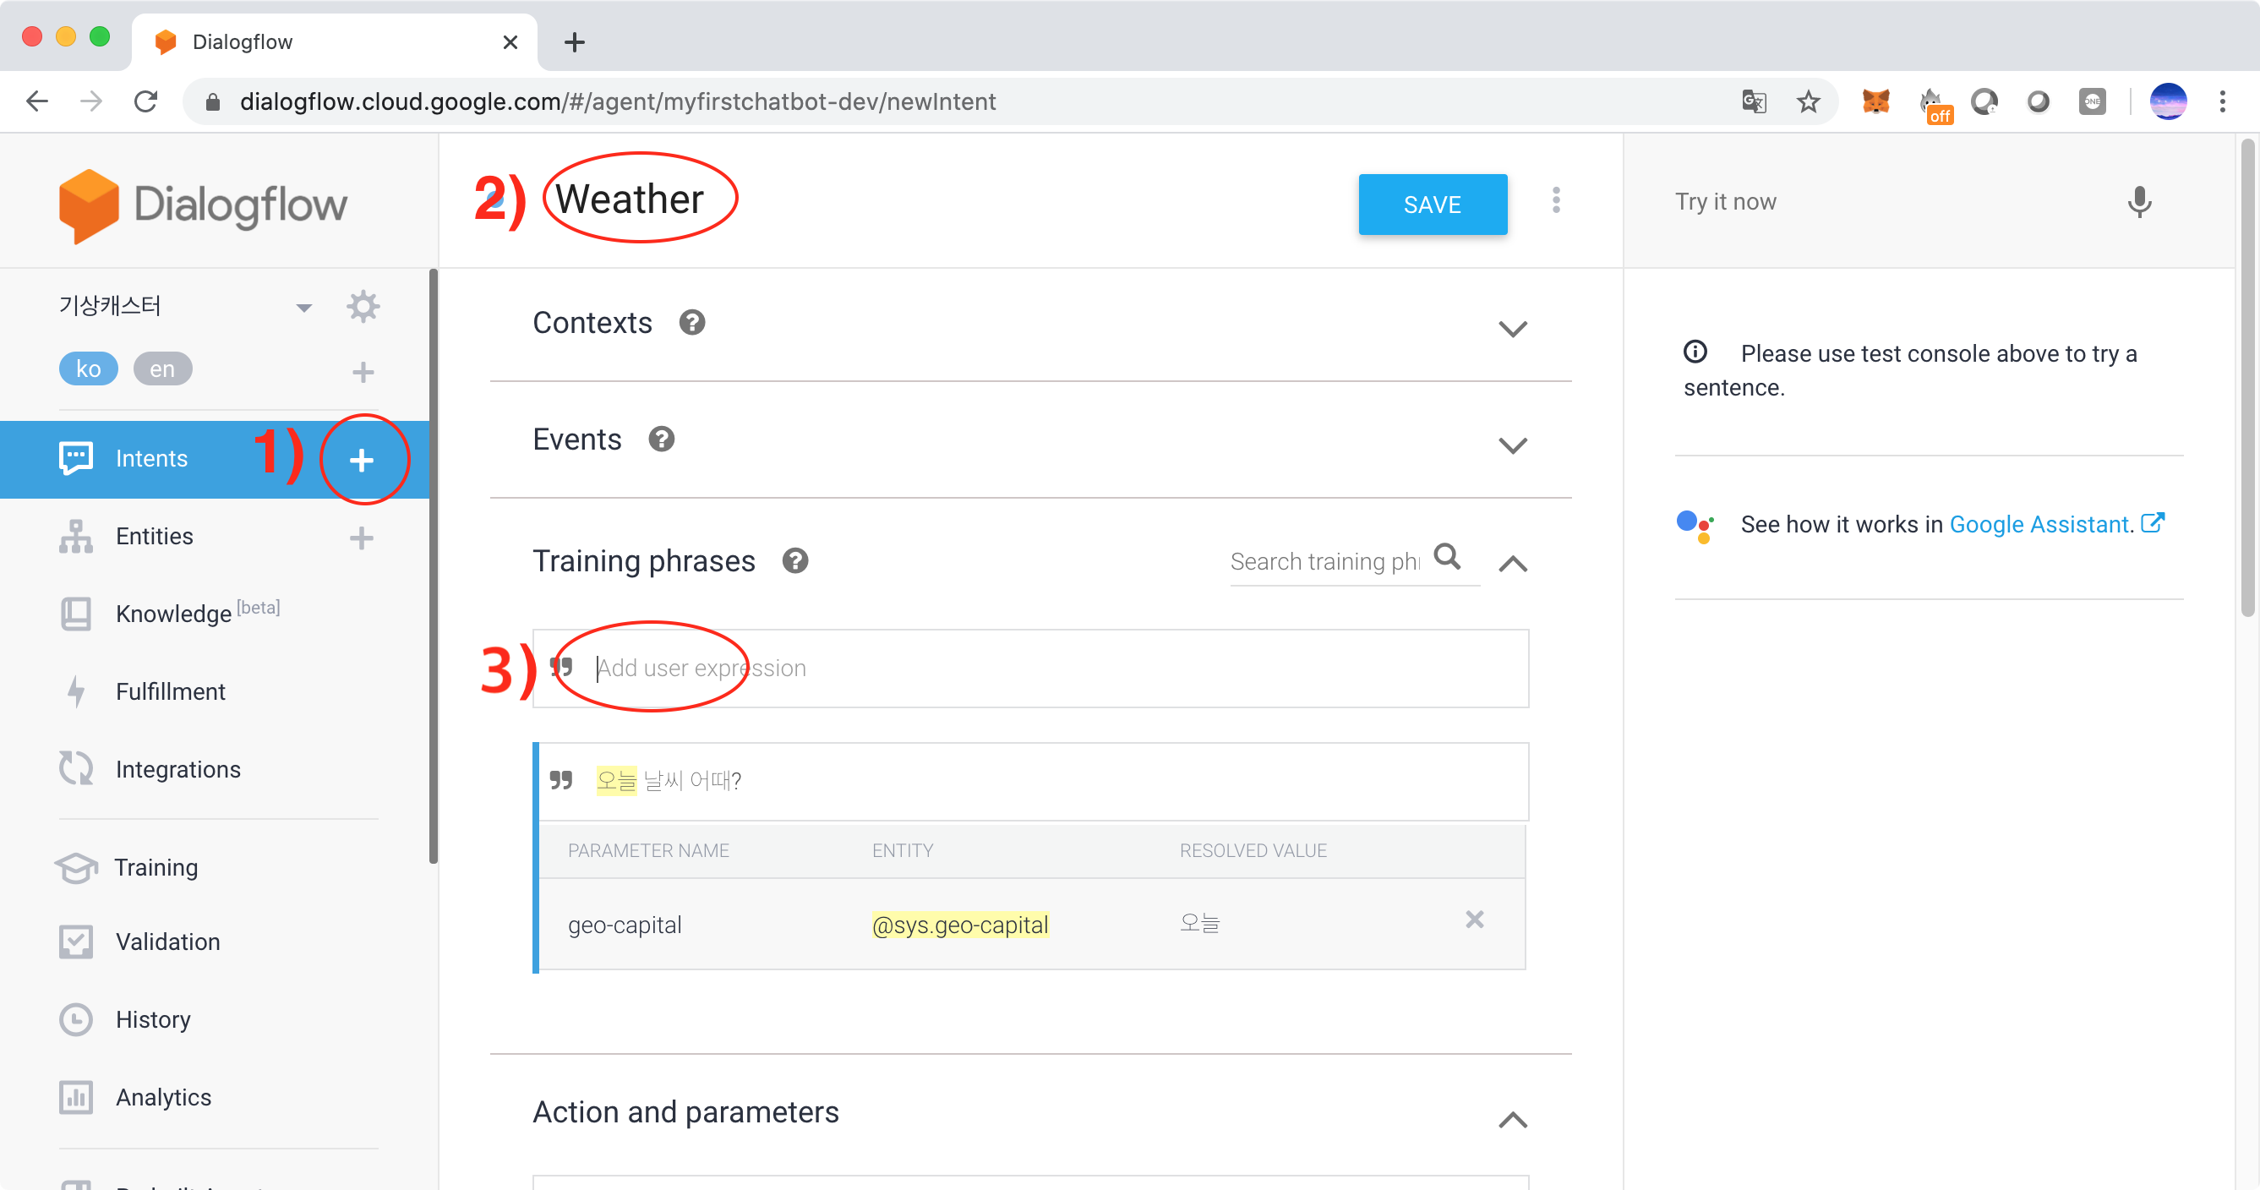Click the microphone icon in Try it now
Image resolution: width=2260 pixels, height=1190 pixels.
tap(2138, 202)
